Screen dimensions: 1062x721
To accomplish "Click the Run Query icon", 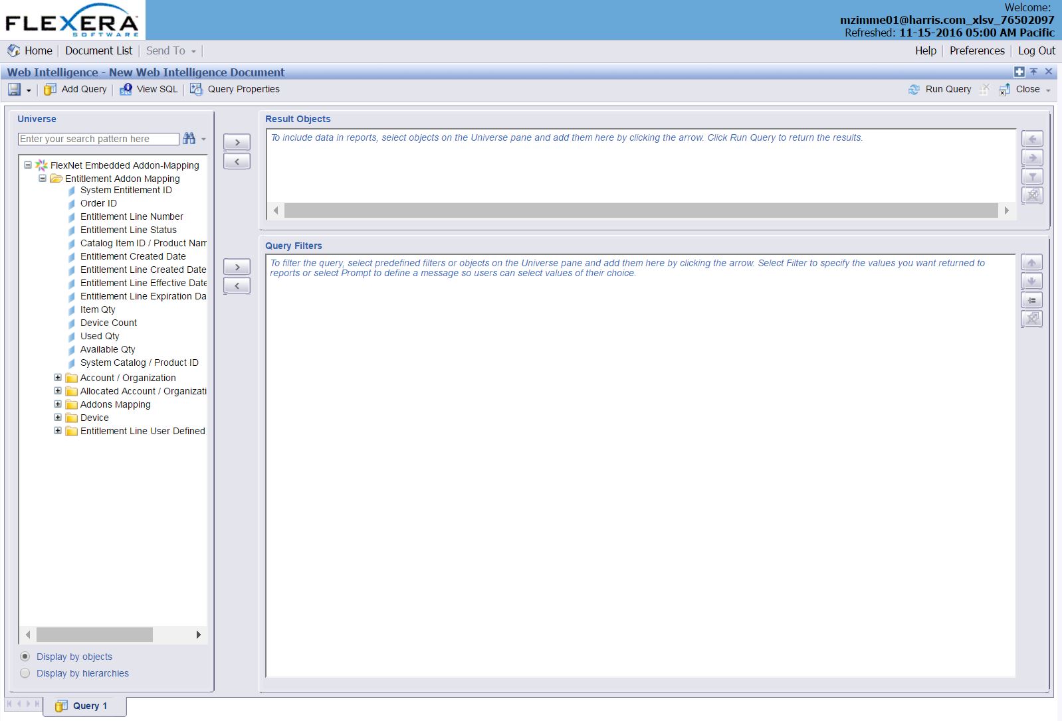I will (914, 90).
